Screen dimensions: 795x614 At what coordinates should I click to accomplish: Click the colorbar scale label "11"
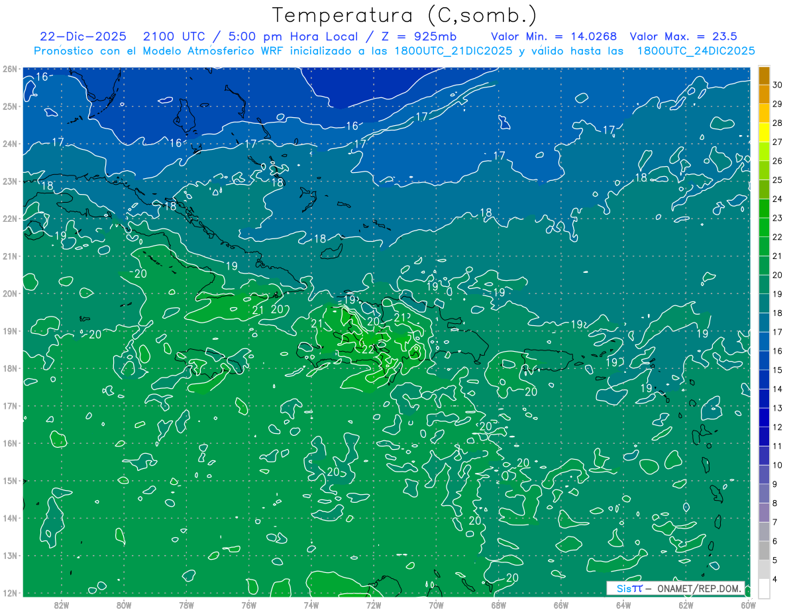click(x=778, y=446)
